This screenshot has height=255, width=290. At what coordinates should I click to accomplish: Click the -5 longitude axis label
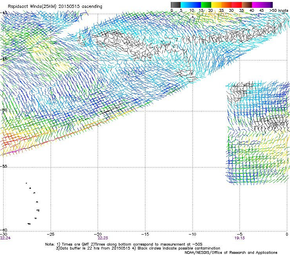point(239,234)
